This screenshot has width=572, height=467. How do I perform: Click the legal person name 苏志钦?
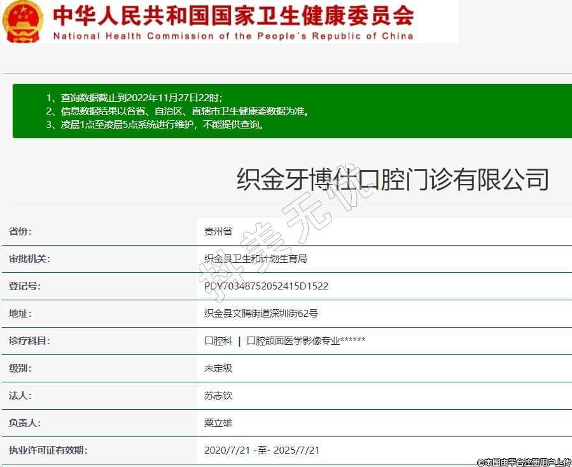point(218,396)
